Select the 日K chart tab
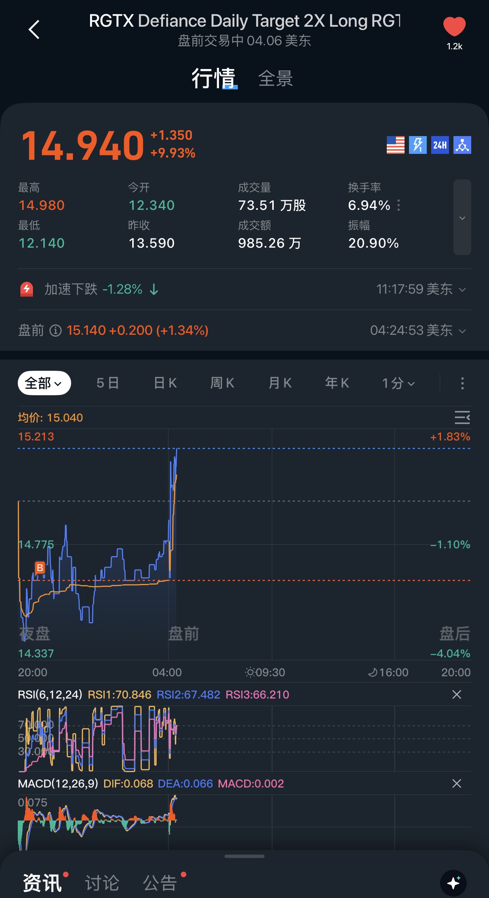Image resolution: width=489 pixels, height=898 pixels. tap(165, 383)
